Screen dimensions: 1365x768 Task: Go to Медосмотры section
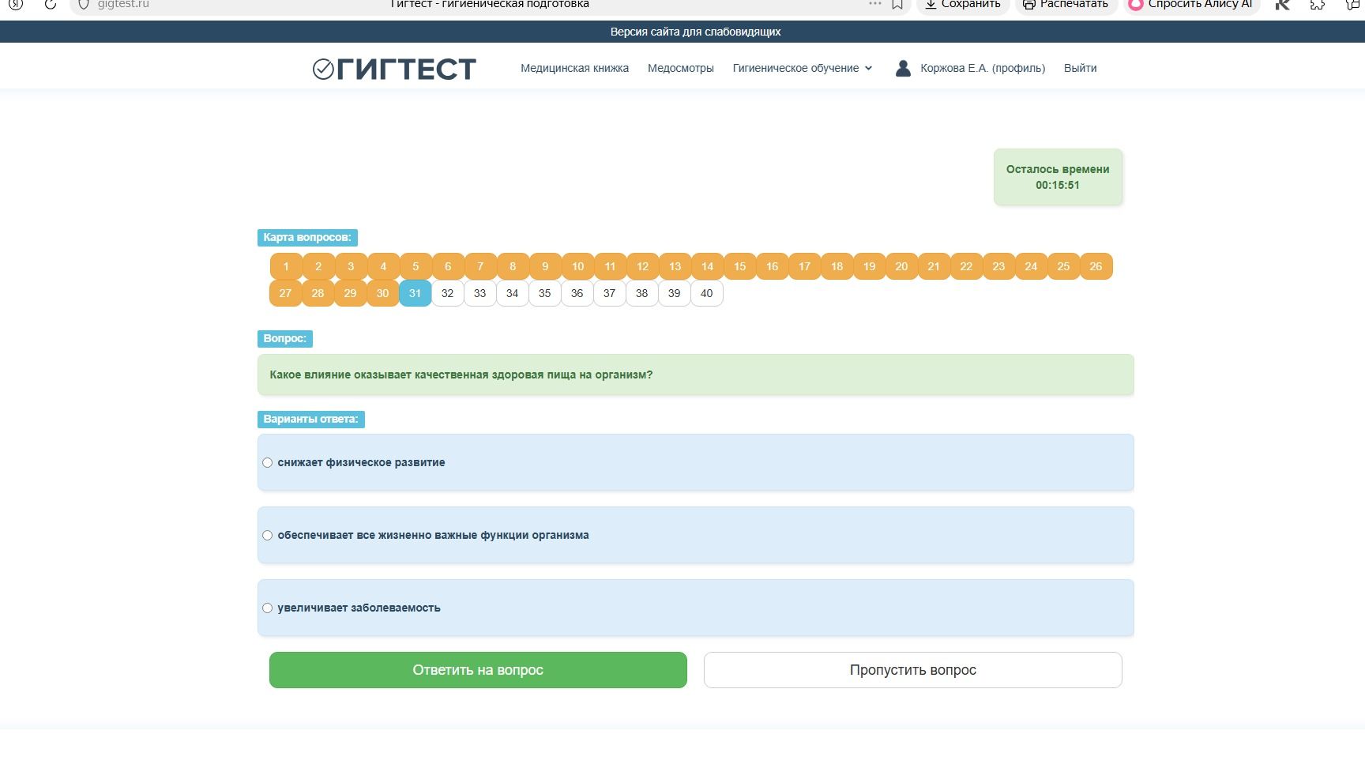tap(680, 68)
